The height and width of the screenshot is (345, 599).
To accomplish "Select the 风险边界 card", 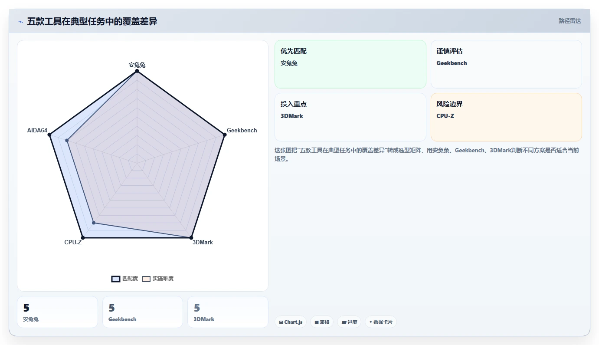I will pyautogui.click(x=506, y=117).
